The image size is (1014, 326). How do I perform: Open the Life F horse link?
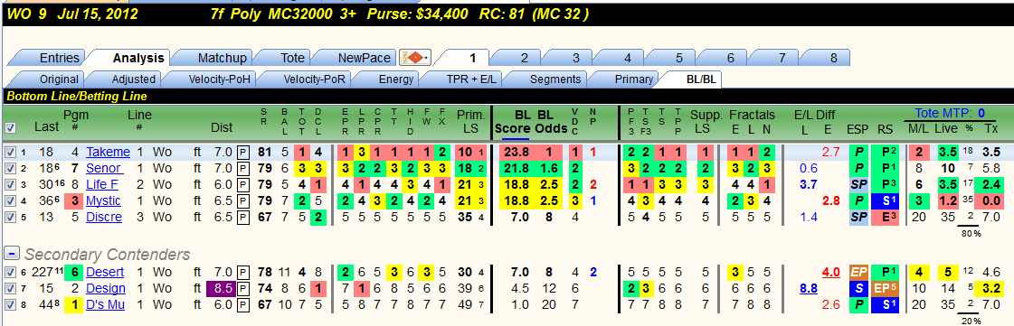coord(102,184)
